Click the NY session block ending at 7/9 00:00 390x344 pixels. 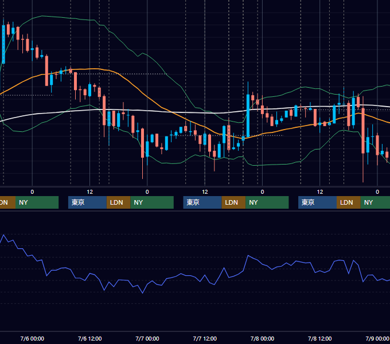[375, 202]
